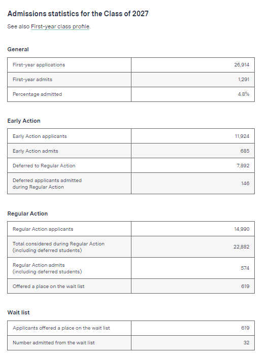Select the Offered a place on the wait list row
270x356 pixels.
tap(131, 287)
